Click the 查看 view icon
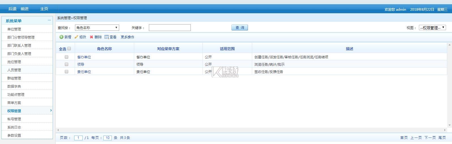 pos(107,37)
